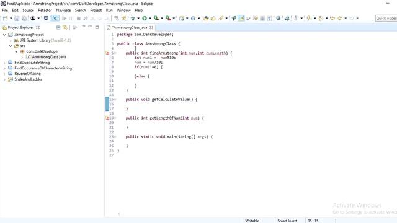Click Collapse All in Project Explorer
Viewport: 397px width, 223px height.
click(58, 27)
